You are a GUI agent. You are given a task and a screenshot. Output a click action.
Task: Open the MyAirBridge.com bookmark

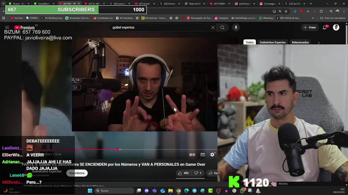[x=244, y=18]
